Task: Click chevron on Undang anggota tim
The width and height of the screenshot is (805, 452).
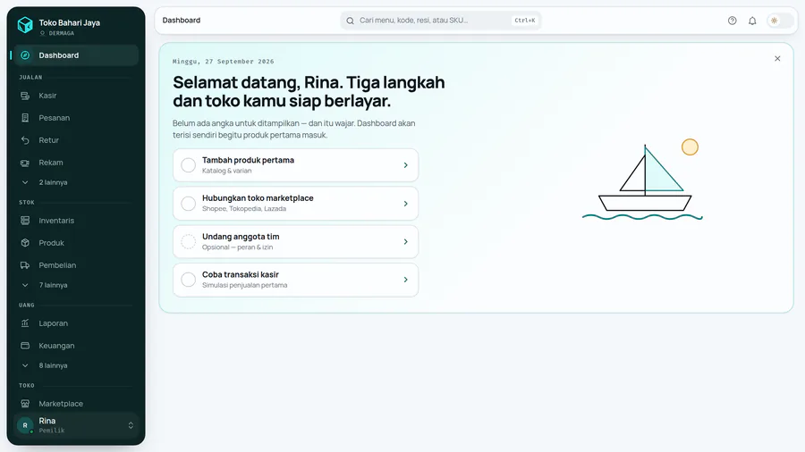Action: pyautogui.click(x=405, y=241)
